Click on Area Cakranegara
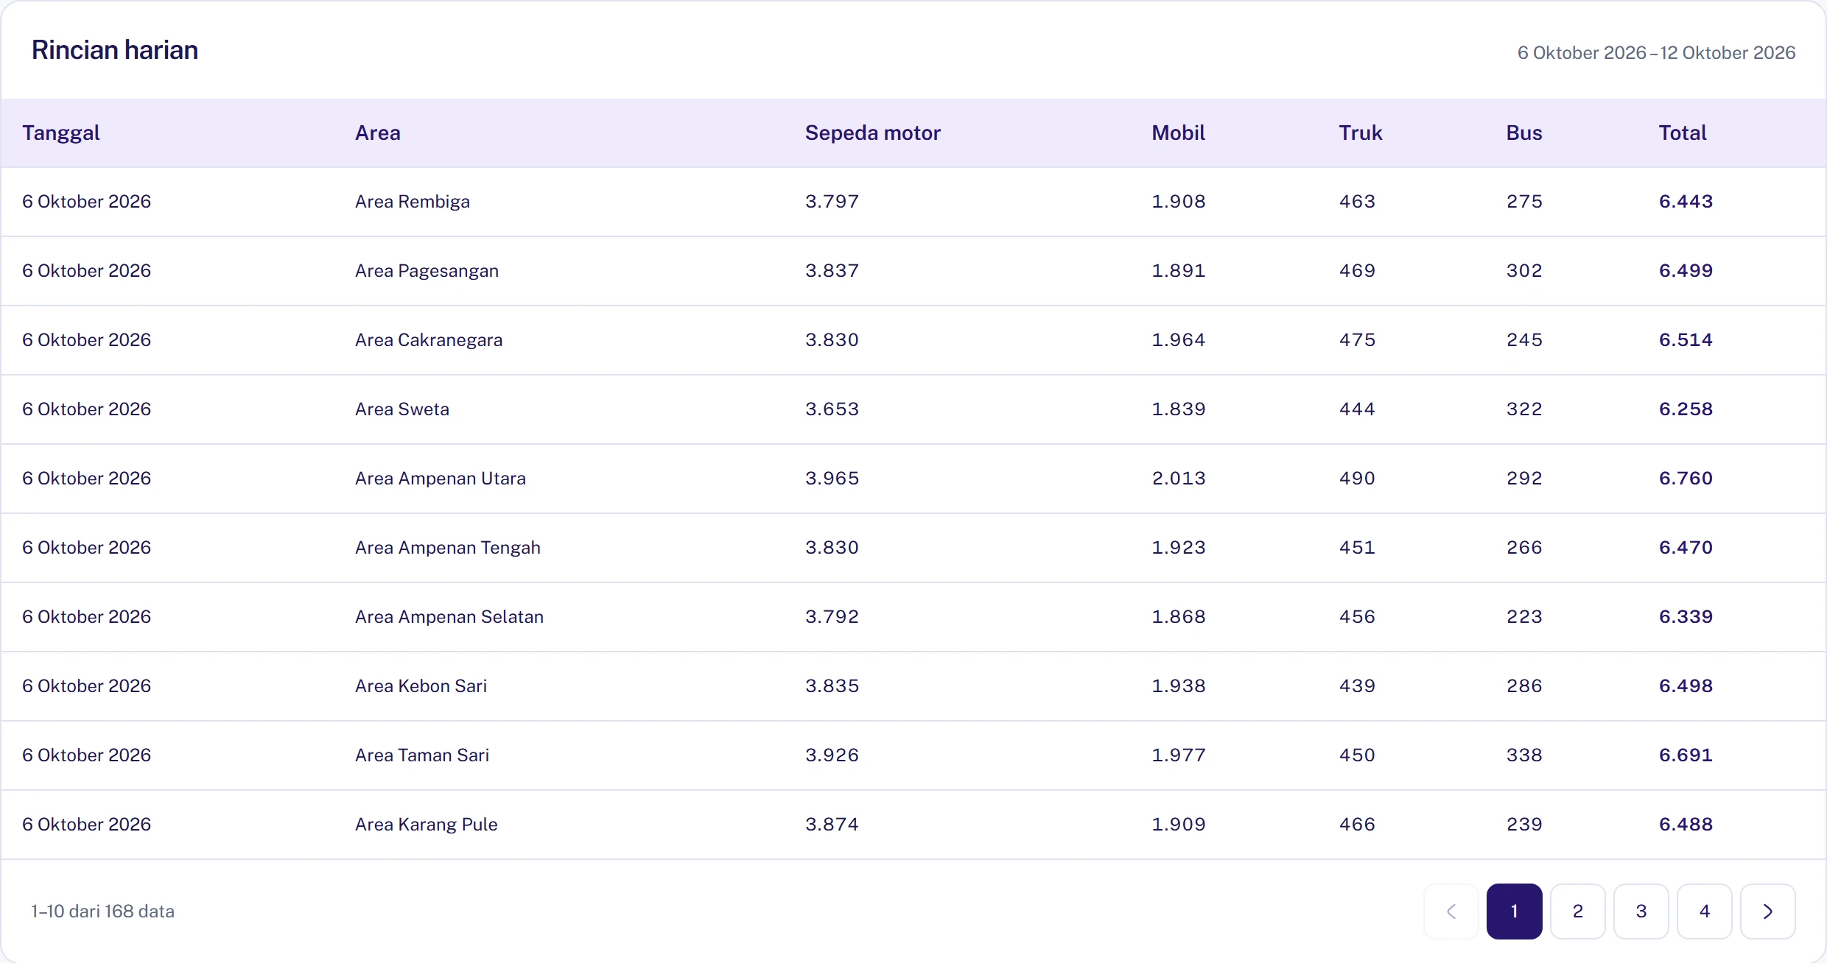This screenshot has height=966, width=1827. coord(429,340)
